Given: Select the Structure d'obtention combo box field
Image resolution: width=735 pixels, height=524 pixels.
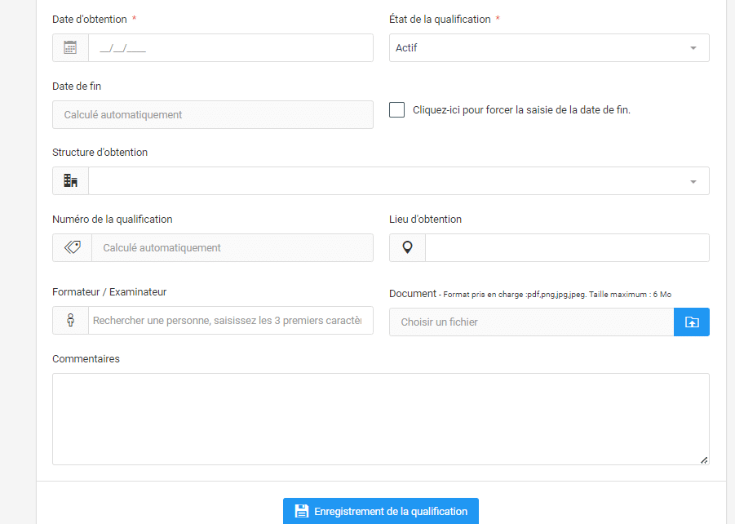Looking at the screenshot, I should click(383, 181).
